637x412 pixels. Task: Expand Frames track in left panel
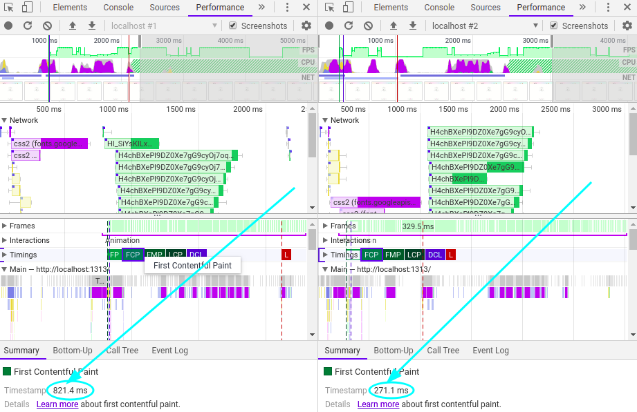(x=4, y=226)
